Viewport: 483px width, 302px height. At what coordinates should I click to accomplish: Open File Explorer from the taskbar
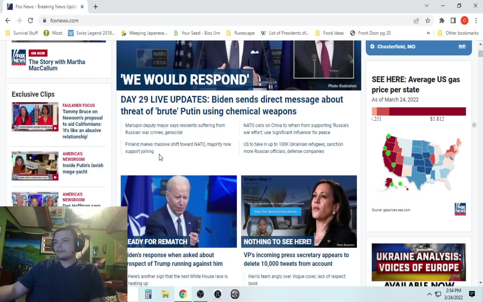click(165, 294)
